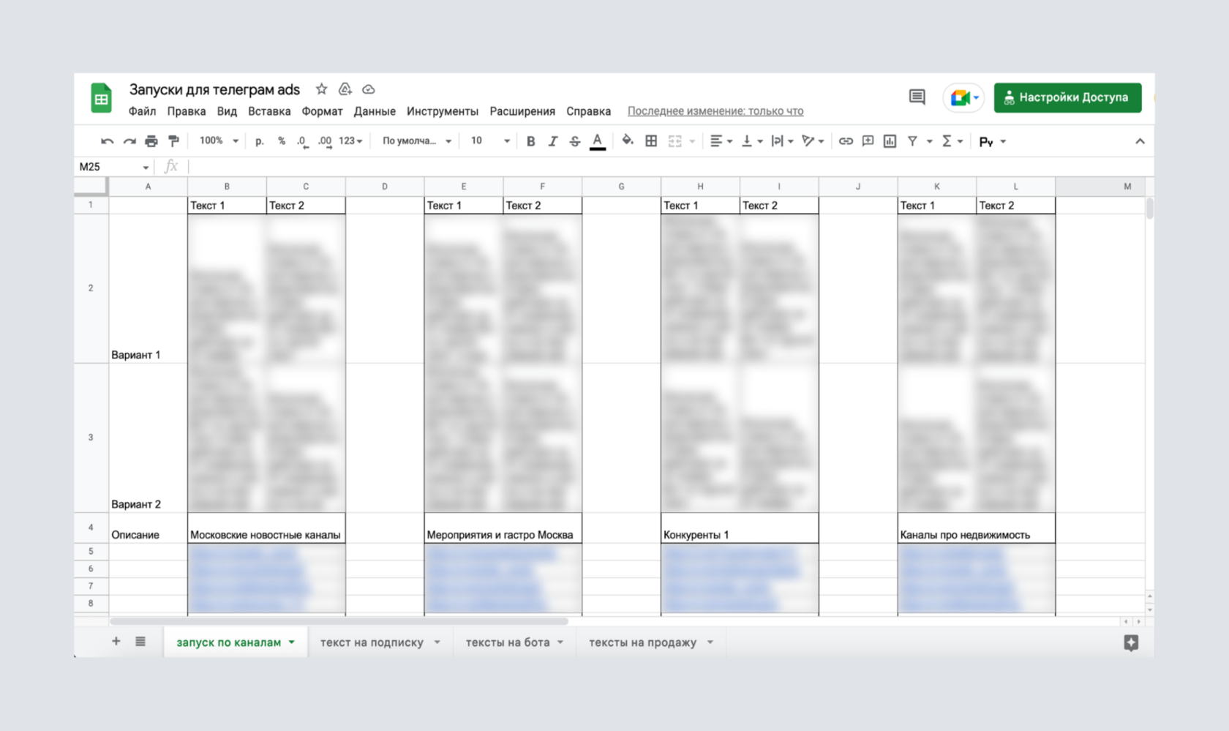Viewport: 1229px width, 731px height.
Task: Open the 123 number format dropdown
Action: click(x=350, y=140)
